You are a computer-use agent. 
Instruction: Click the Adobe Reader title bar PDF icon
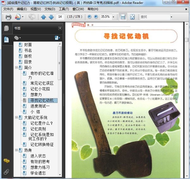(4, 3)
